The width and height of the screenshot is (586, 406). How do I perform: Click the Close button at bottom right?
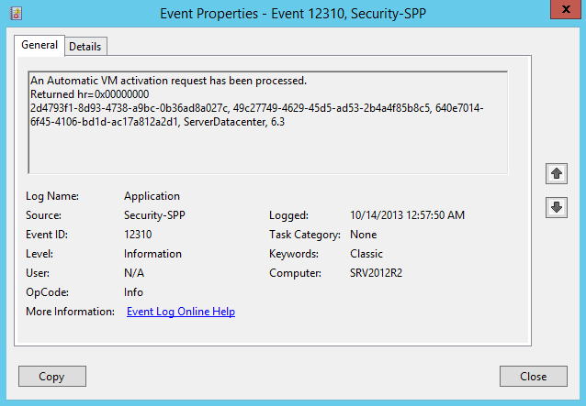tap(533, 376)
